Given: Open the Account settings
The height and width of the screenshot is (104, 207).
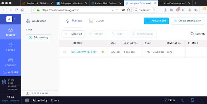Looking at the screenshot, I should pos(10,72).
